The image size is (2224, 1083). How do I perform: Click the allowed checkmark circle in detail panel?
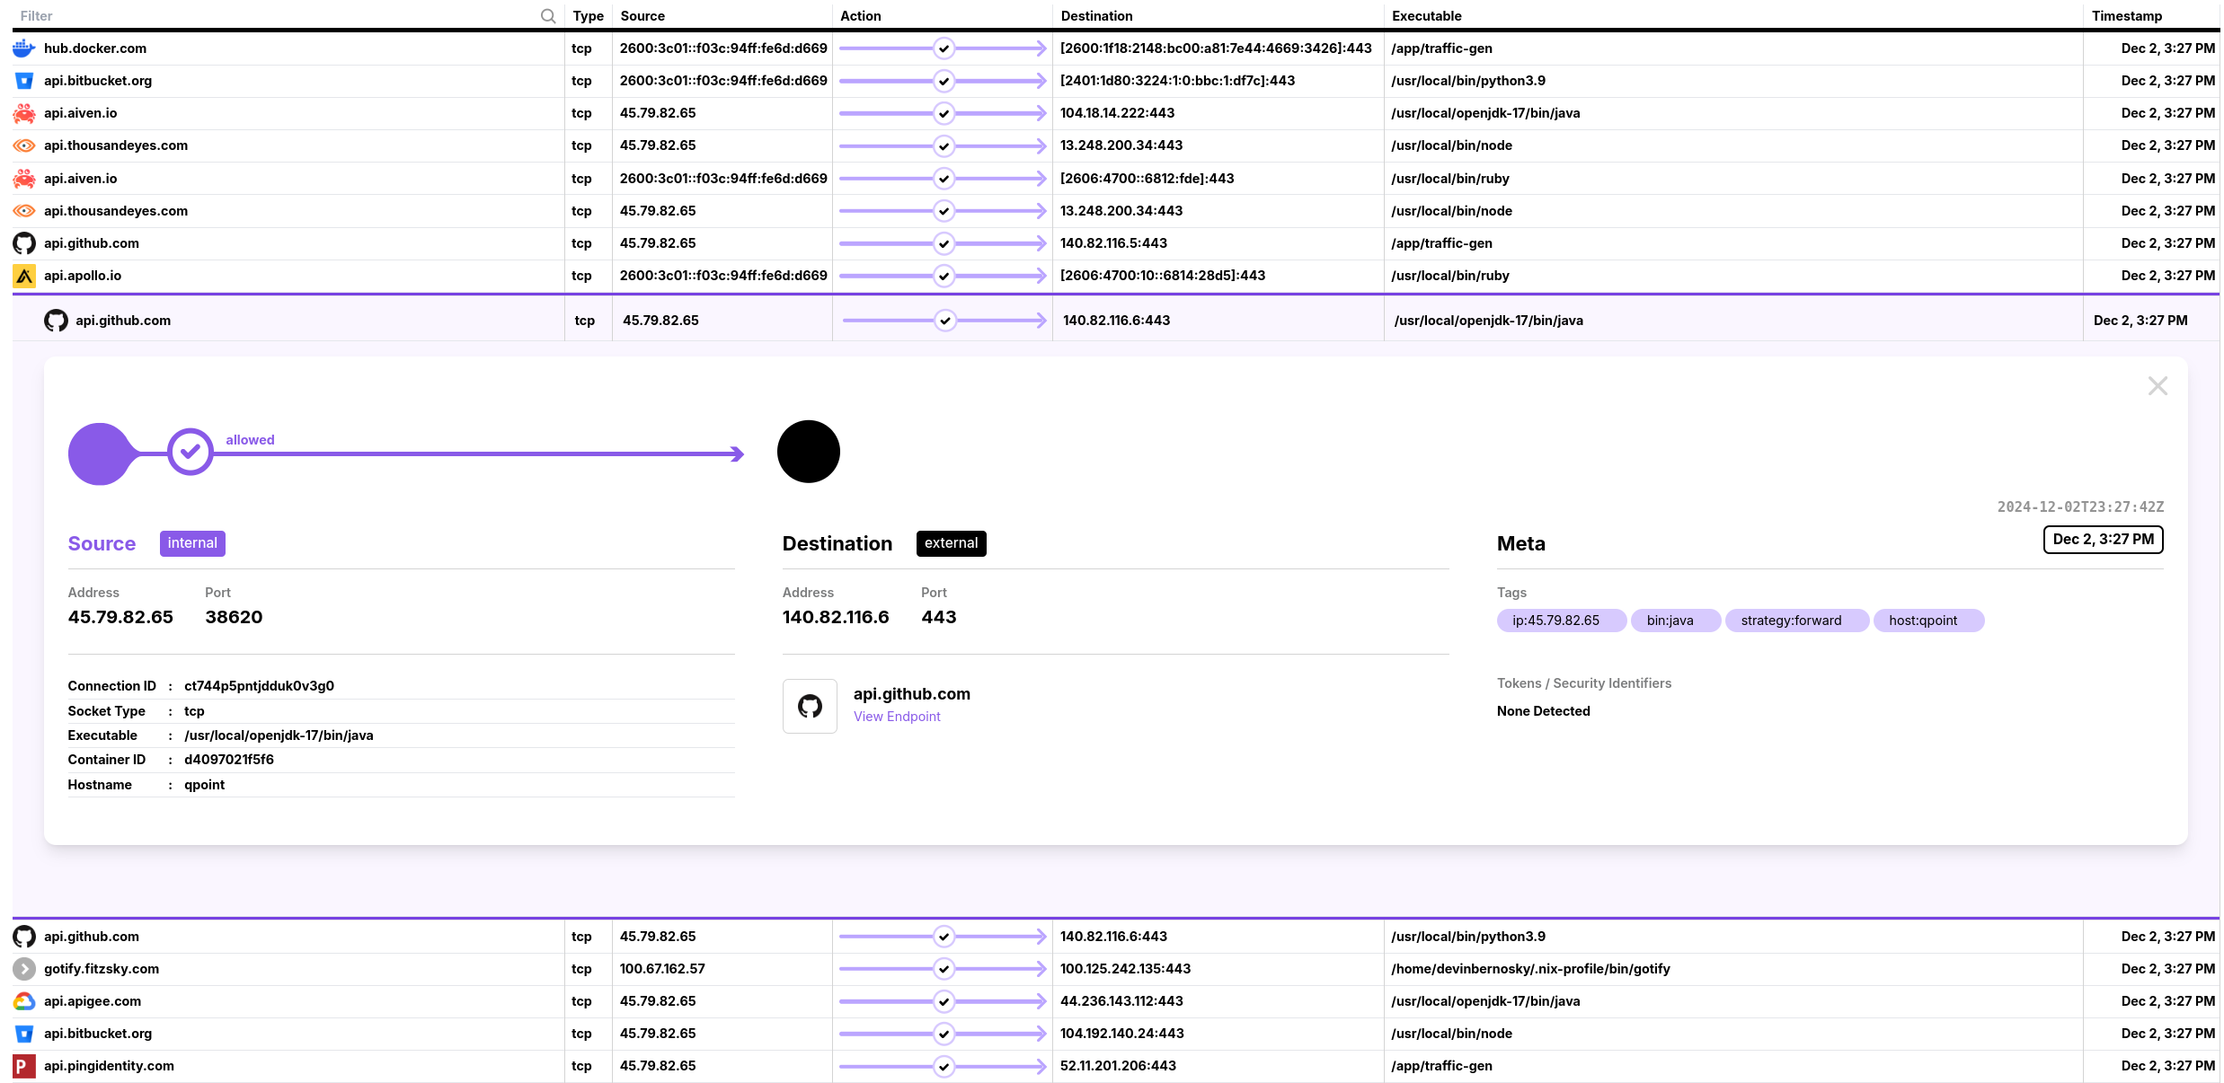[x=191, y=452]
